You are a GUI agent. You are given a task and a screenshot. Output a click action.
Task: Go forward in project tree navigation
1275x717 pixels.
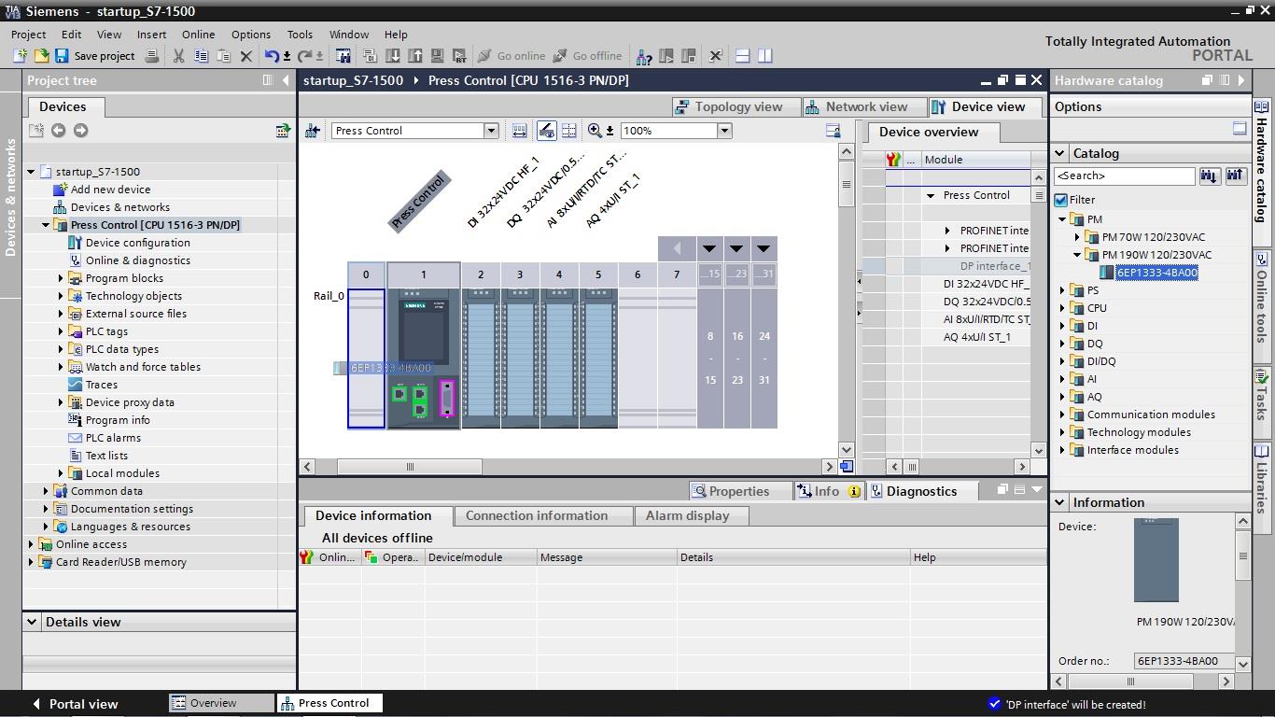[80, 131]
